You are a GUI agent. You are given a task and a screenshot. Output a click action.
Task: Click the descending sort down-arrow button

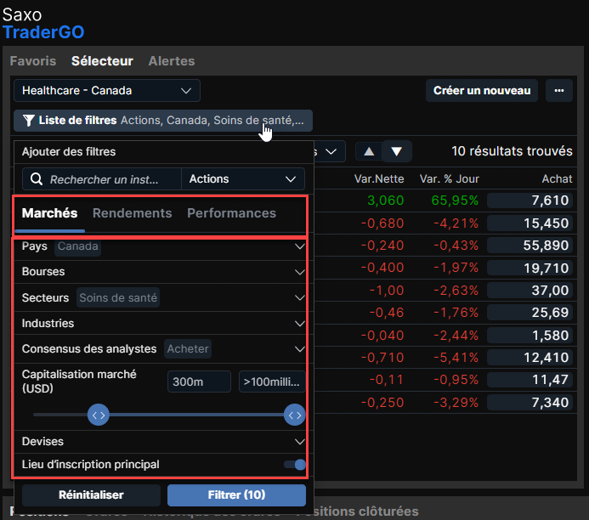tap(397, 151)
